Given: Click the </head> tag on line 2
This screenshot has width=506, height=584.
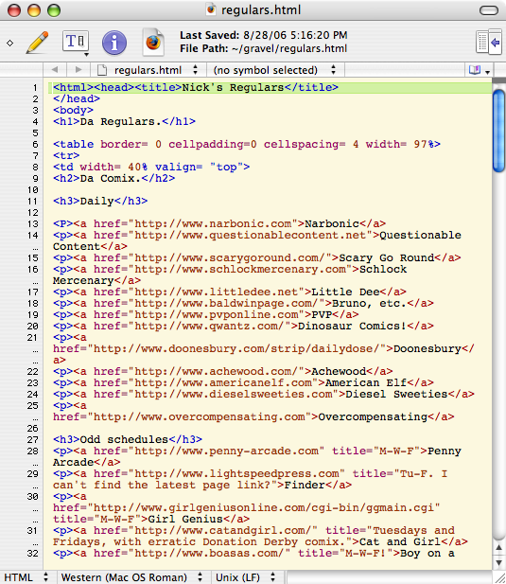Looking at the screenshot, I should pyautogui.click(x=77, y=98).
